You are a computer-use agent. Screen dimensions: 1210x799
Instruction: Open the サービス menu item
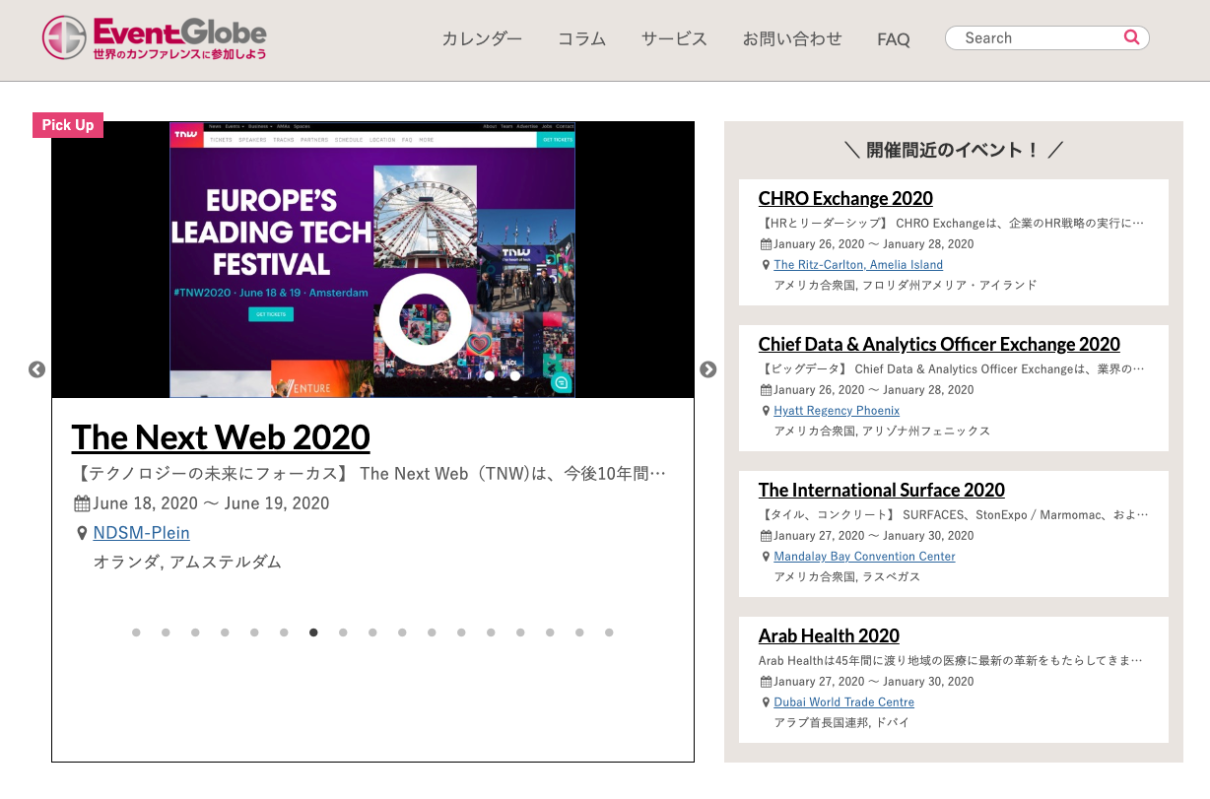tap(674, 39)
